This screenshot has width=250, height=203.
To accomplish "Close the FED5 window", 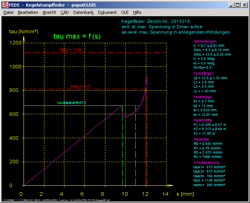I will [x=245, y=5].
